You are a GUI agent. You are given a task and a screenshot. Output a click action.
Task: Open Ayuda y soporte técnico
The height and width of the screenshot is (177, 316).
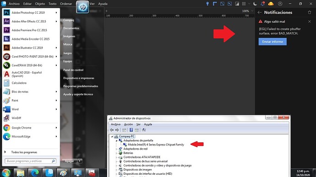[78, 94]
